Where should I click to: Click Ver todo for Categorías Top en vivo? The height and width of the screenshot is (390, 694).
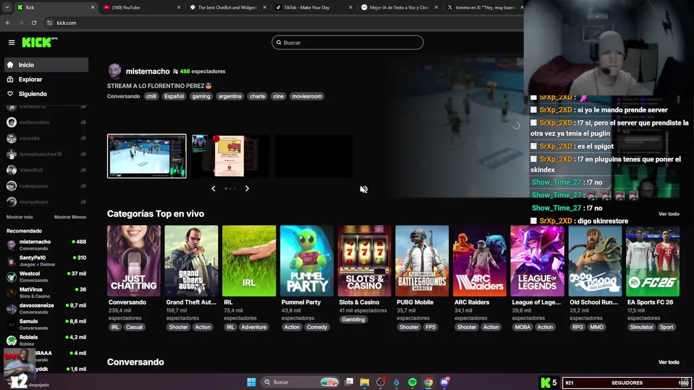[x=669, y=214]
